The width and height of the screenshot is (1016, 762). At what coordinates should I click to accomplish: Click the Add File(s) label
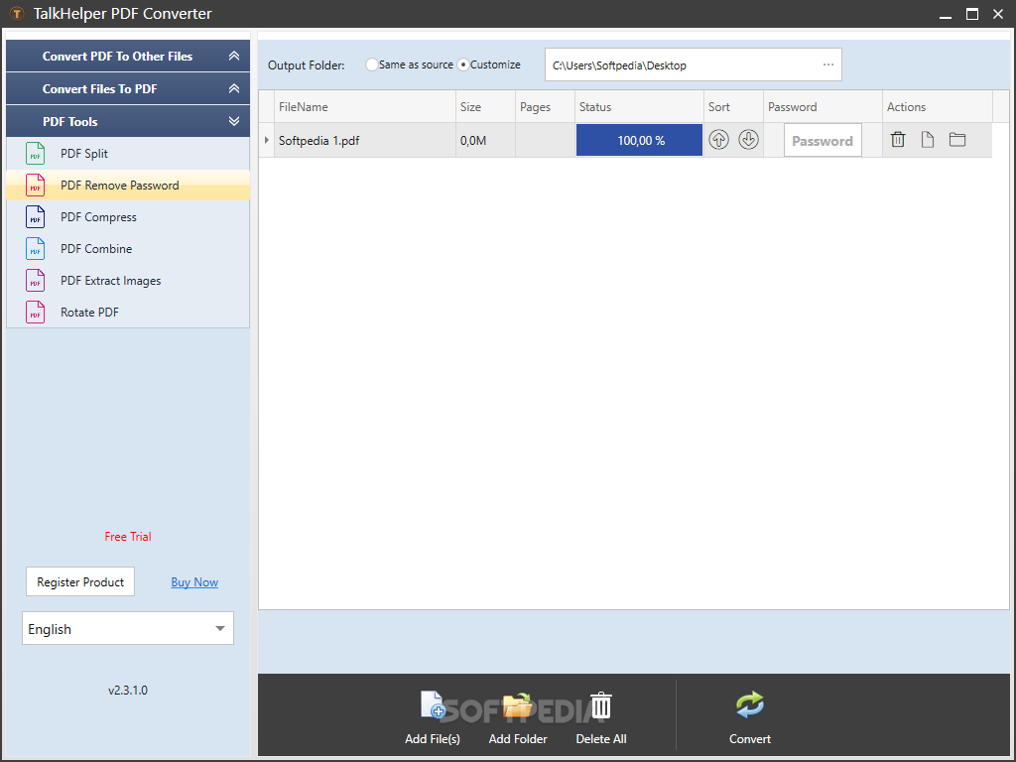click(x=433, y=738)
